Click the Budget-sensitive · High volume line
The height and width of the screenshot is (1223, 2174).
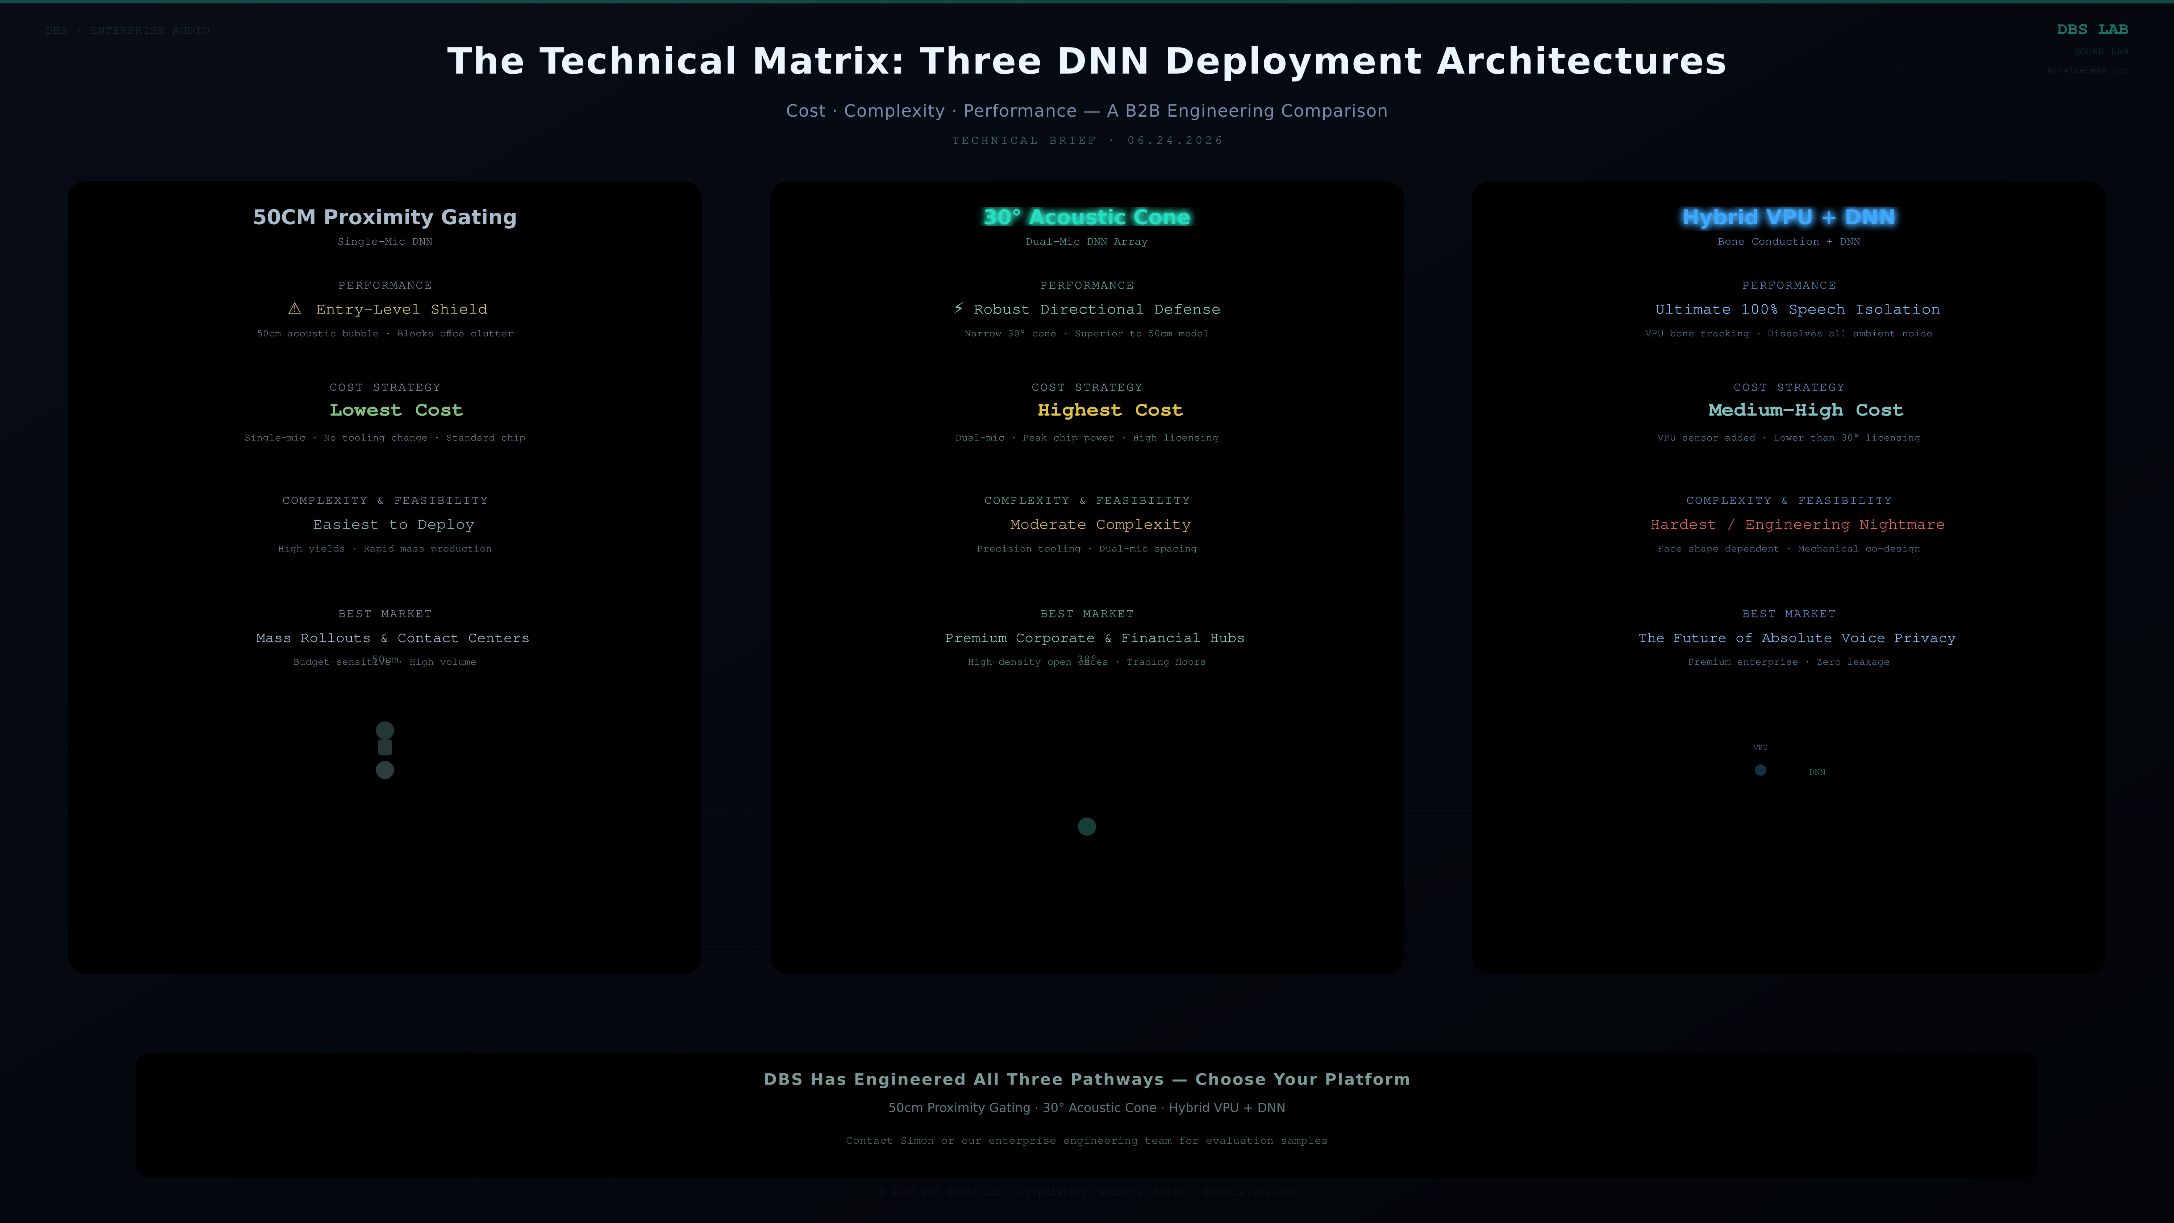(385, 662)
